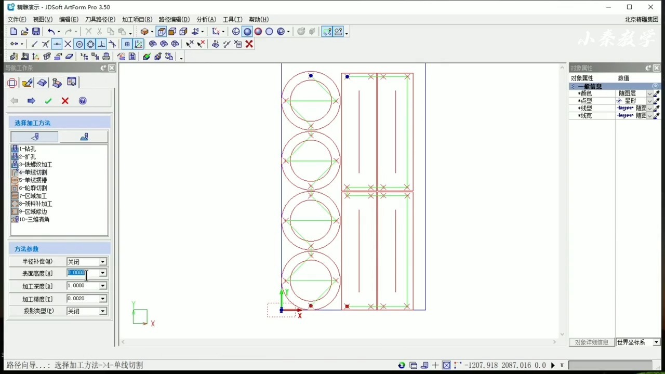Click the 对象详细信息 button
Viewport: 665px width, 374px height.
point(592,342)
